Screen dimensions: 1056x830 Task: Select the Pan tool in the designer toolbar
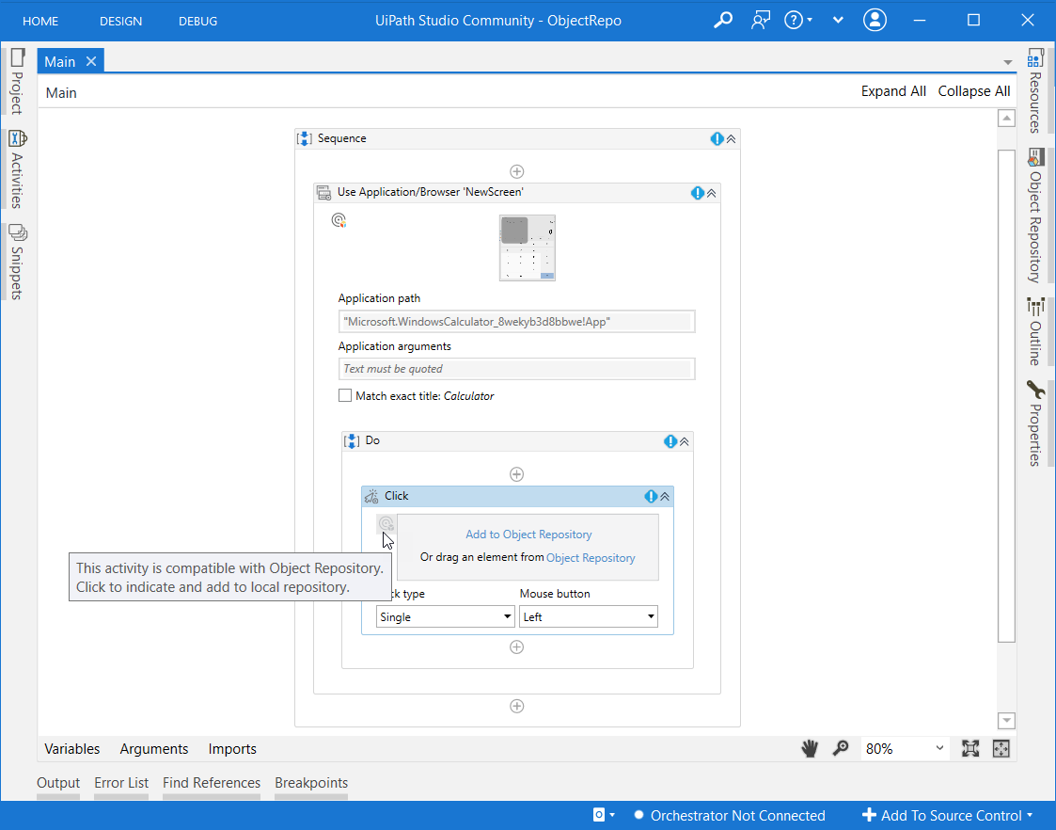(x=810, y=748)
